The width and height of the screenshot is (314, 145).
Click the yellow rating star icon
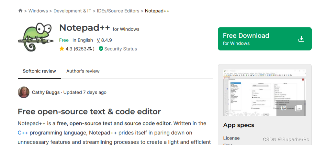62,49
